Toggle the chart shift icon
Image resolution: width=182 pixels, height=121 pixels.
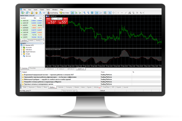[101, 13]
